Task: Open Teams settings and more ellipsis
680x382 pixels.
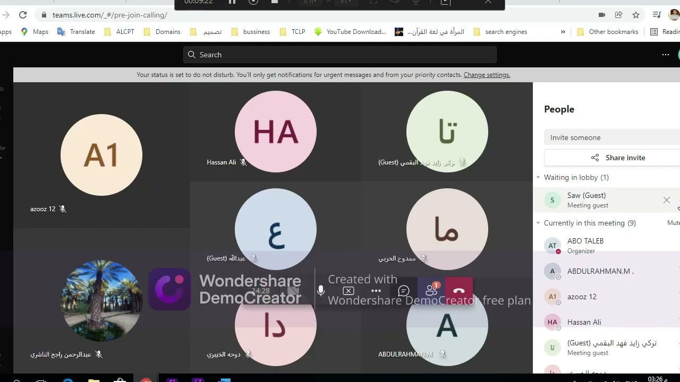Action: 665,55
